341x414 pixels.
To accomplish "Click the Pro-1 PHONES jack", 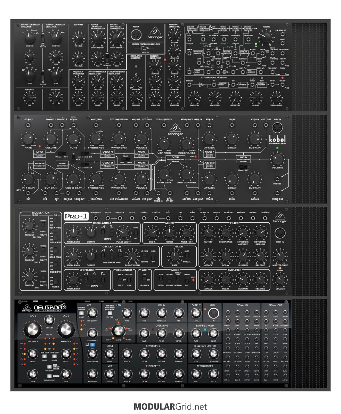I will pyautogui.click(x=253, y=218).
